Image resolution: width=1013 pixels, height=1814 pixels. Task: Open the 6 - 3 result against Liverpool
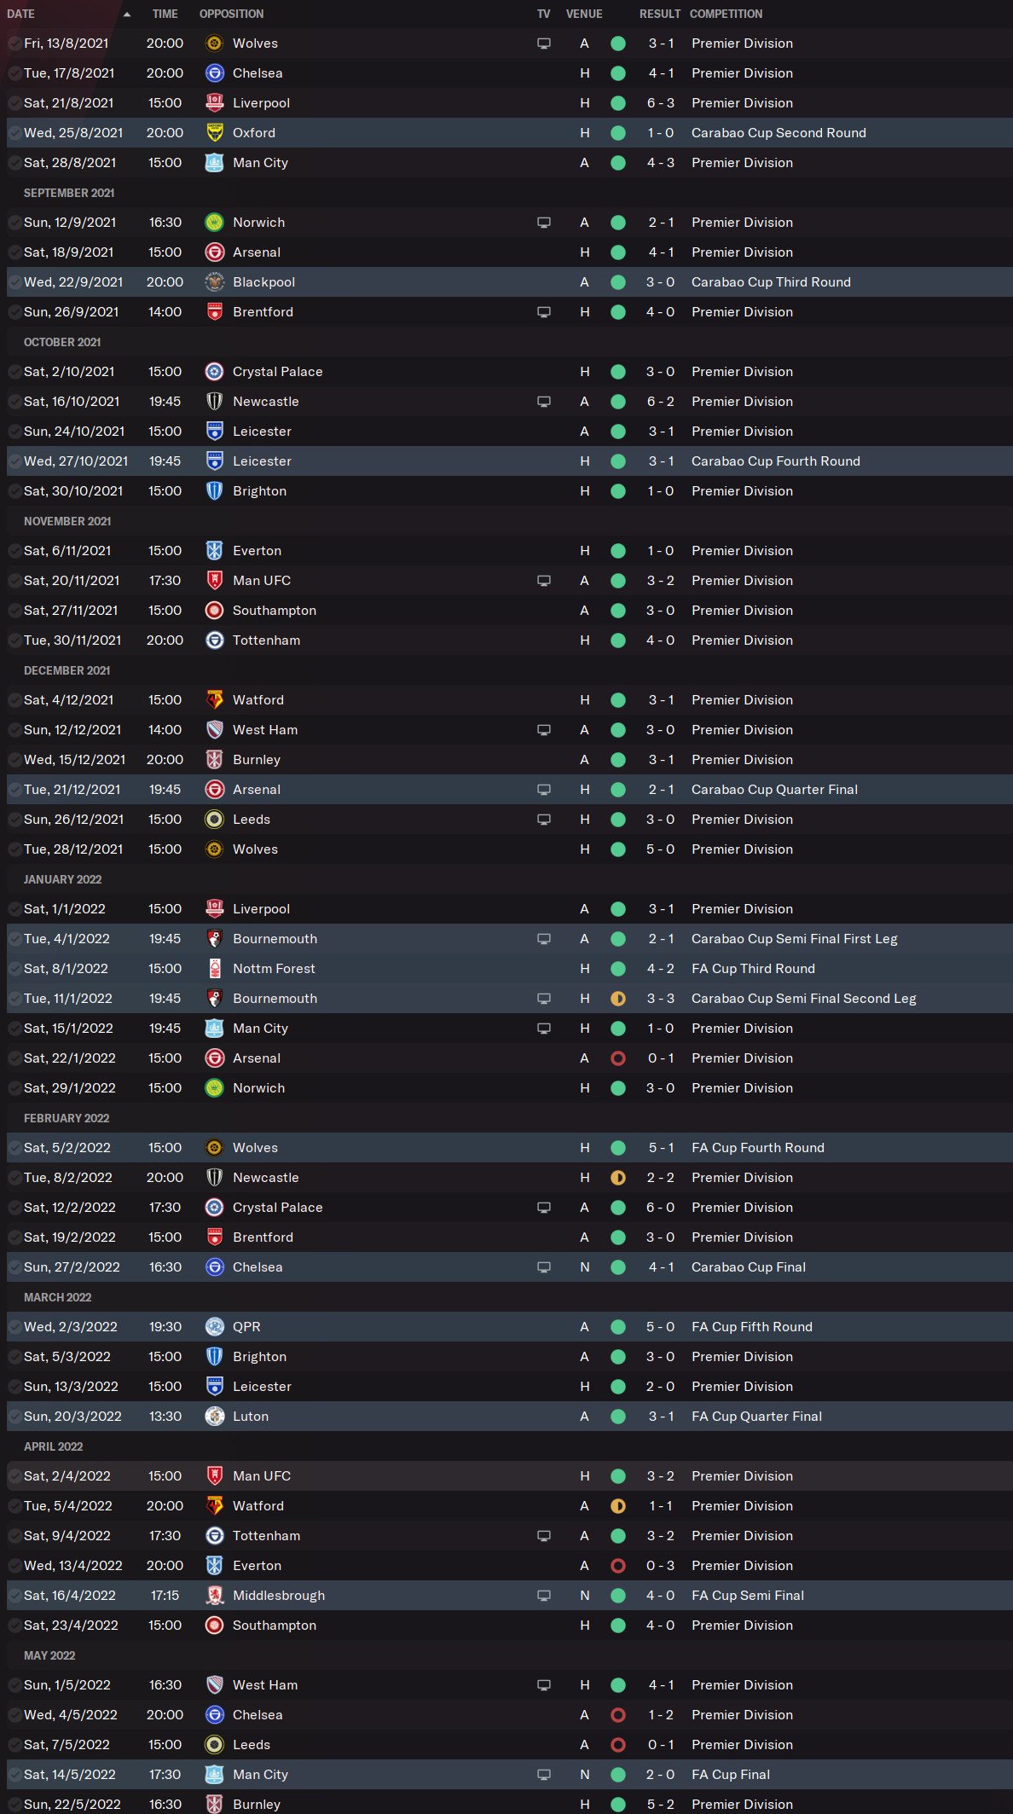(x=660, y=103)
